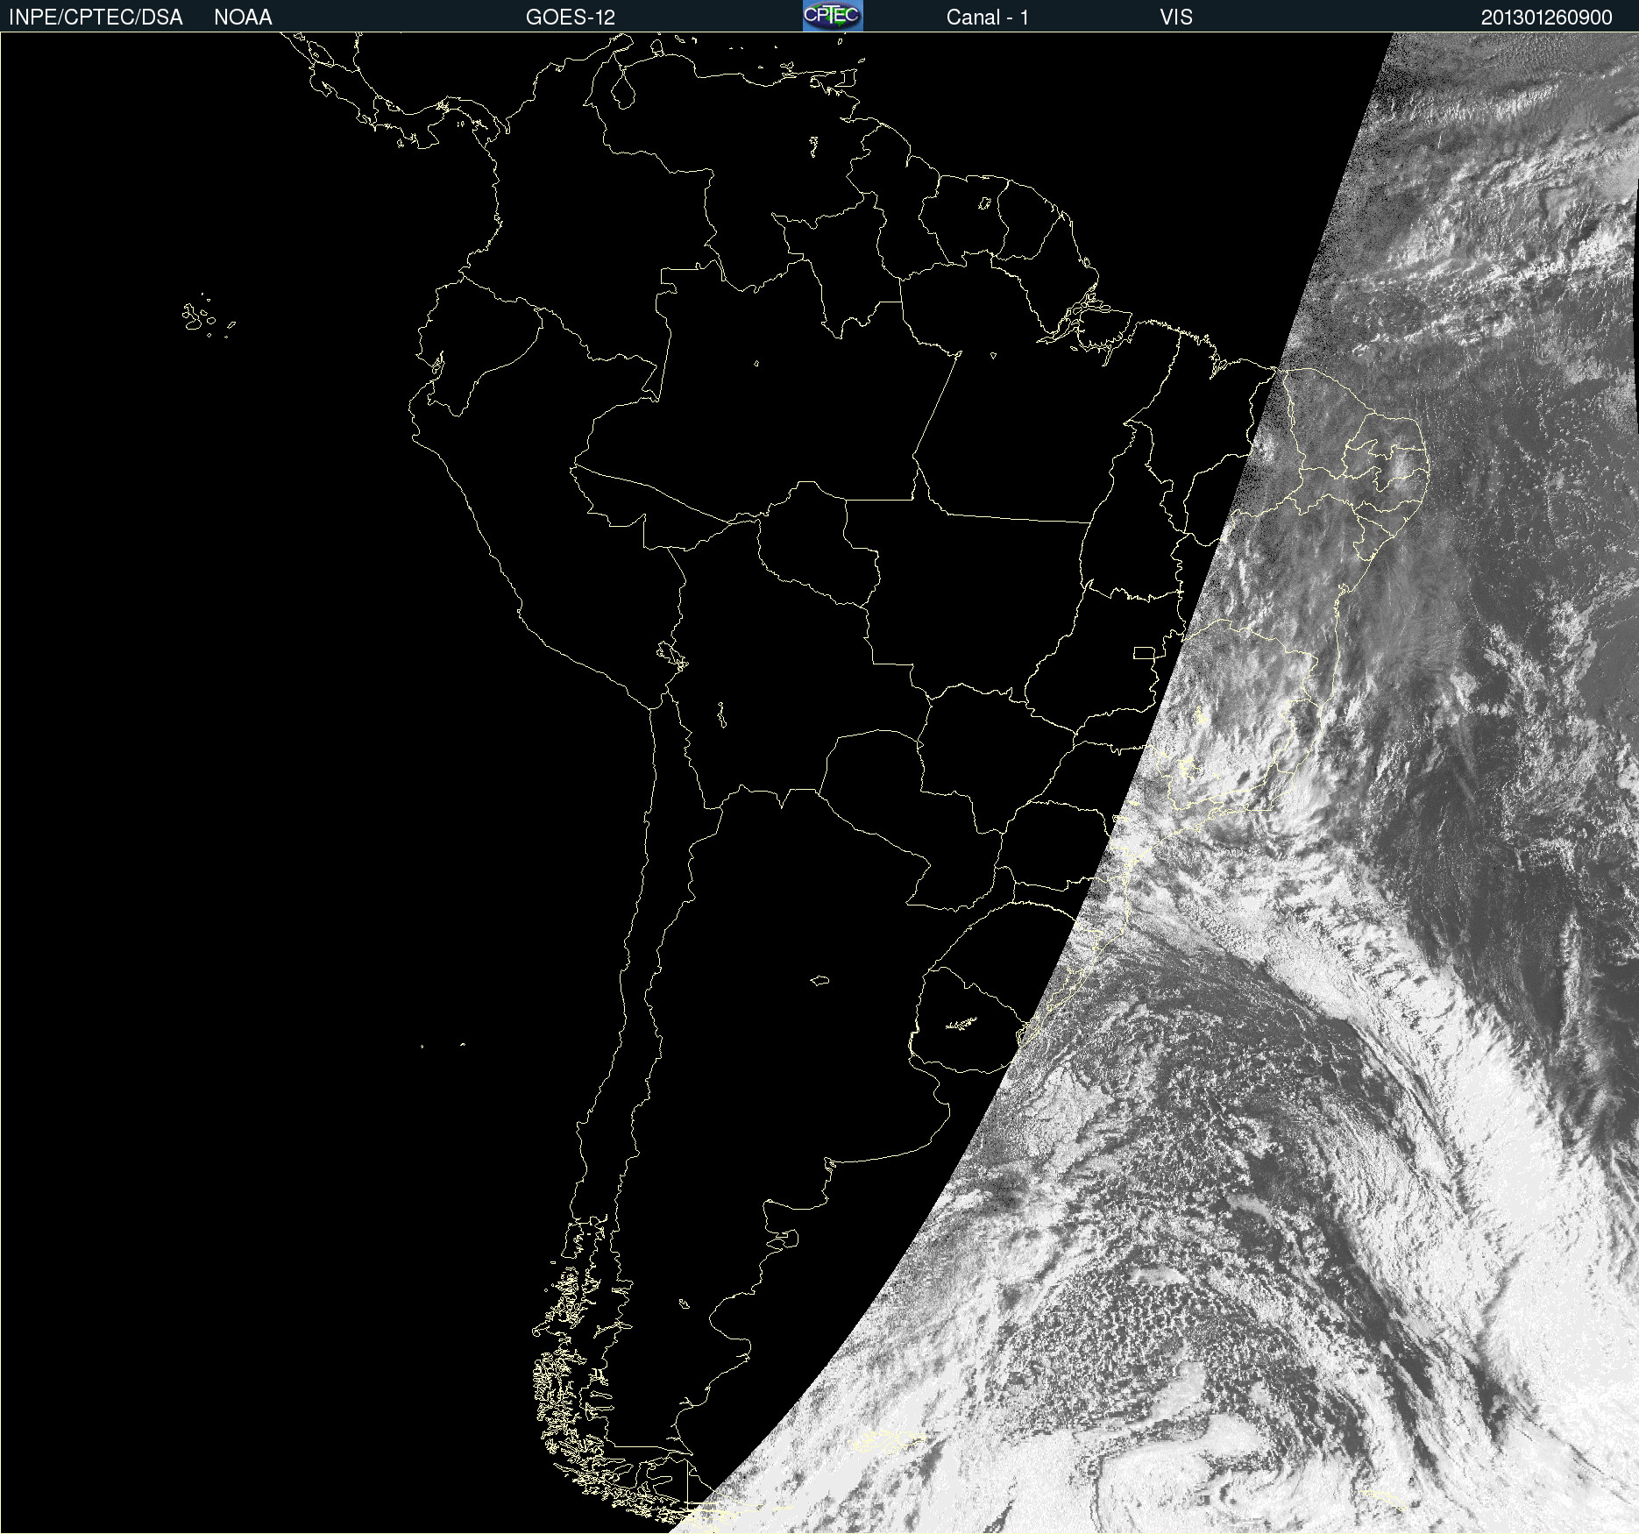Click the Canal - 1 label
The image size is (1639, 1534).
tap(988, 18)
